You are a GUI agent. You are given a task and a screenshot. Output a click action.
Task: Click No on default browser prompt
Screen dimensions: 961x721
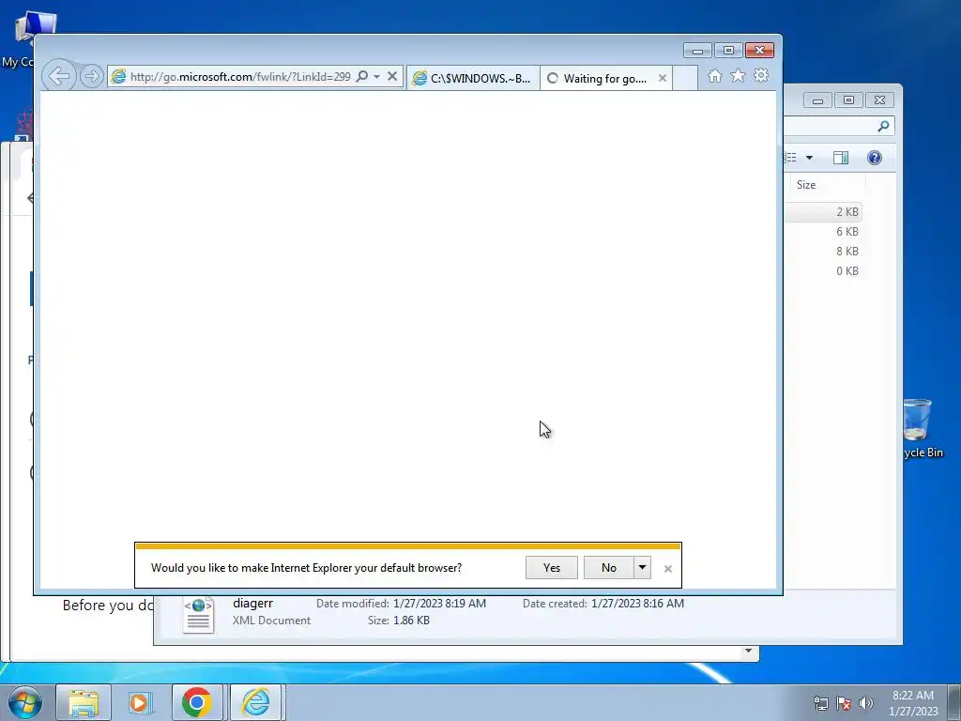tap(608, 568)
